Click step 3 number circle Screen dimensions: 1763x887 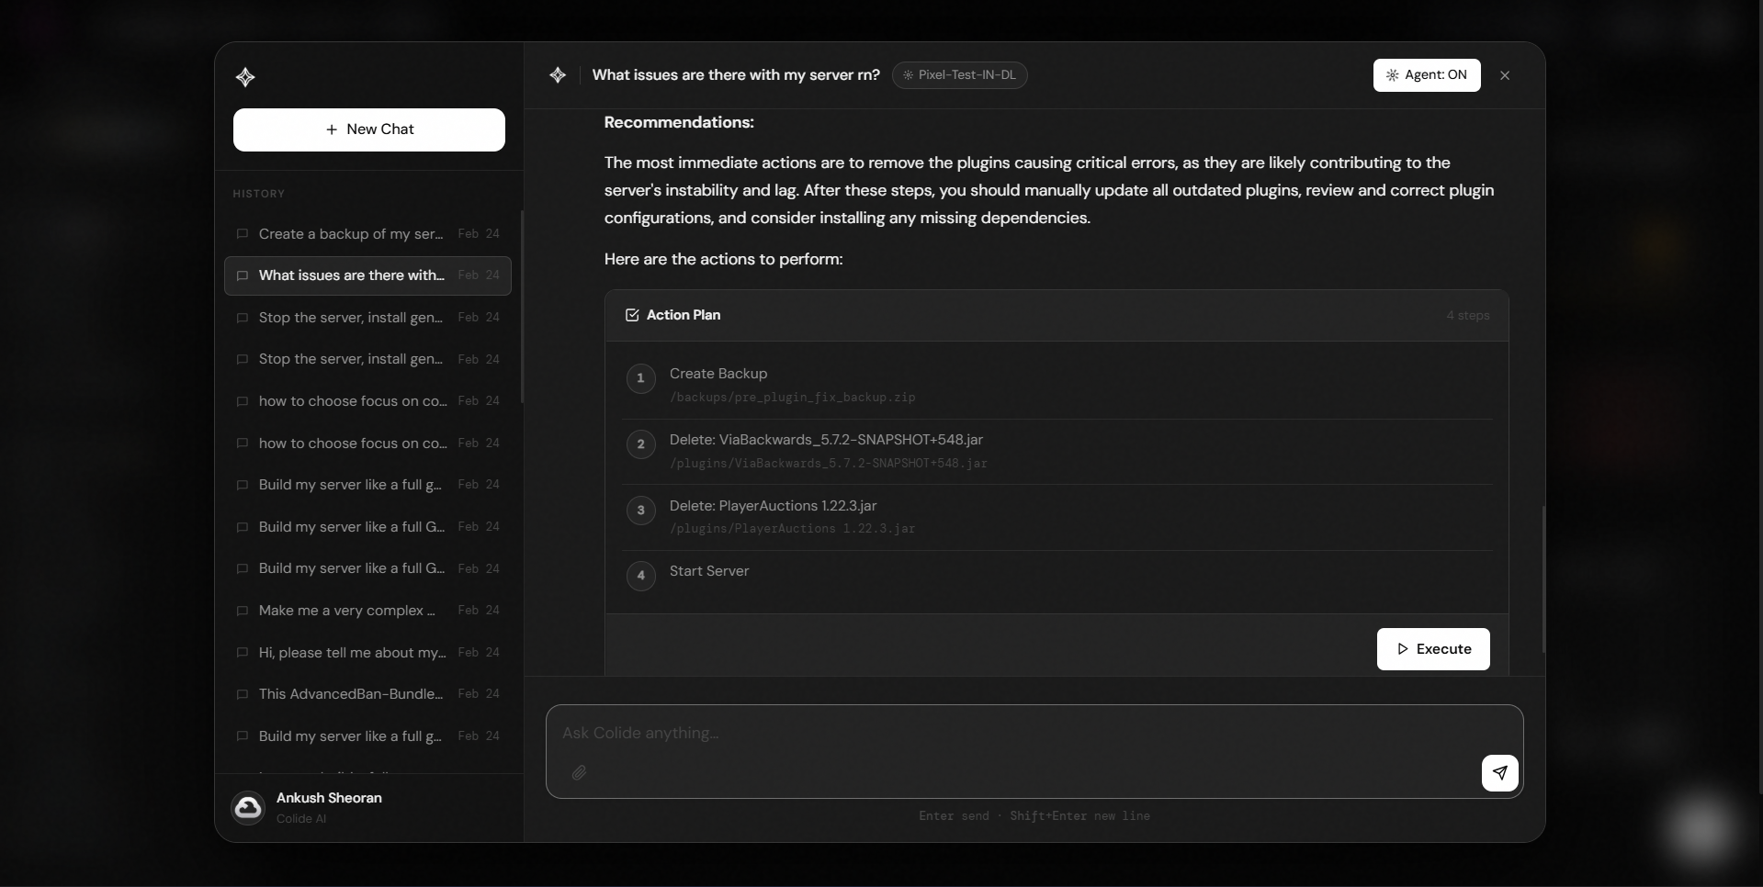640,511
